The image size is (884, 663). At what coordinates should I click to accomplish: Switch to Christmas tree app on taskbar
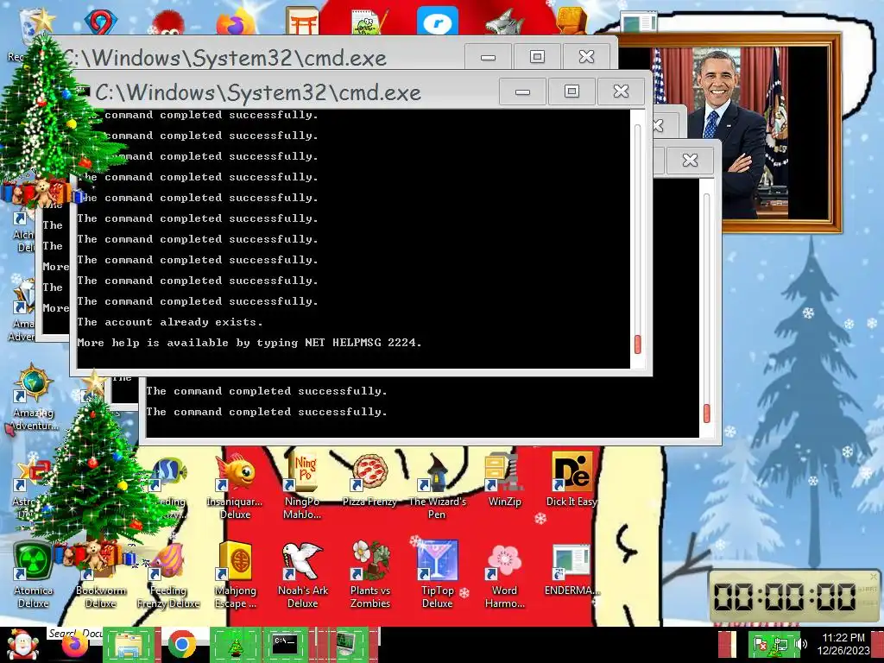click(235, 644)
